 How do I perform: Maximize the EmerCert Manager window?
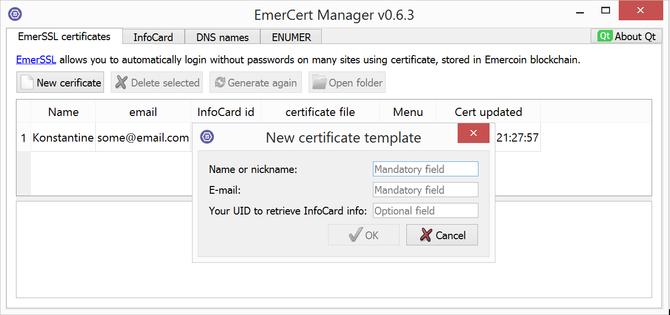(606, 11)
